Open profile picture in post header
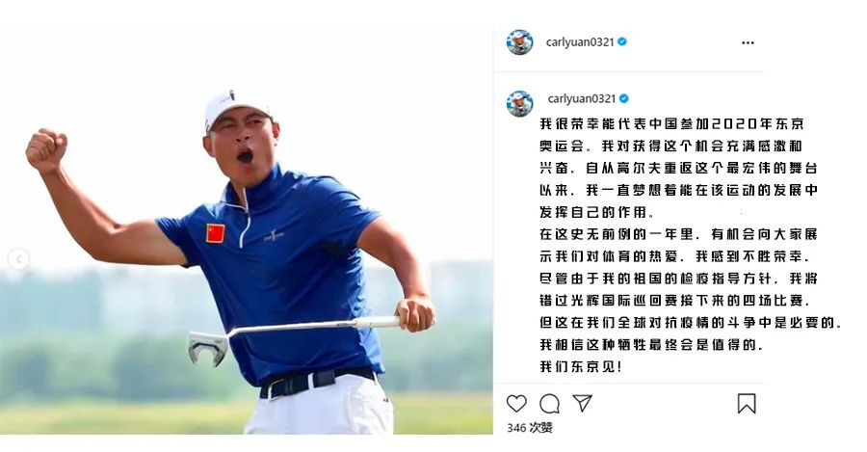This screenshot has height=452, width=867. [x=520, y=42]
